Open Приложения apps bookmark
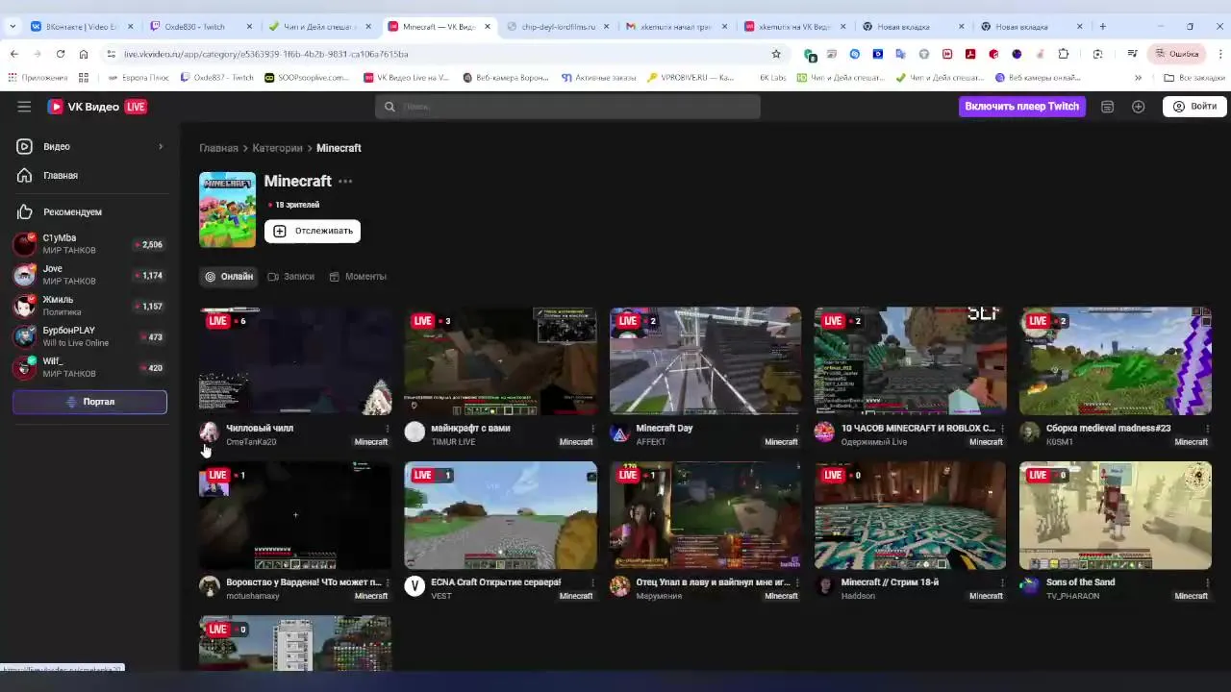The height and width of the screenshot is (692, 1231). coord(38,78)
